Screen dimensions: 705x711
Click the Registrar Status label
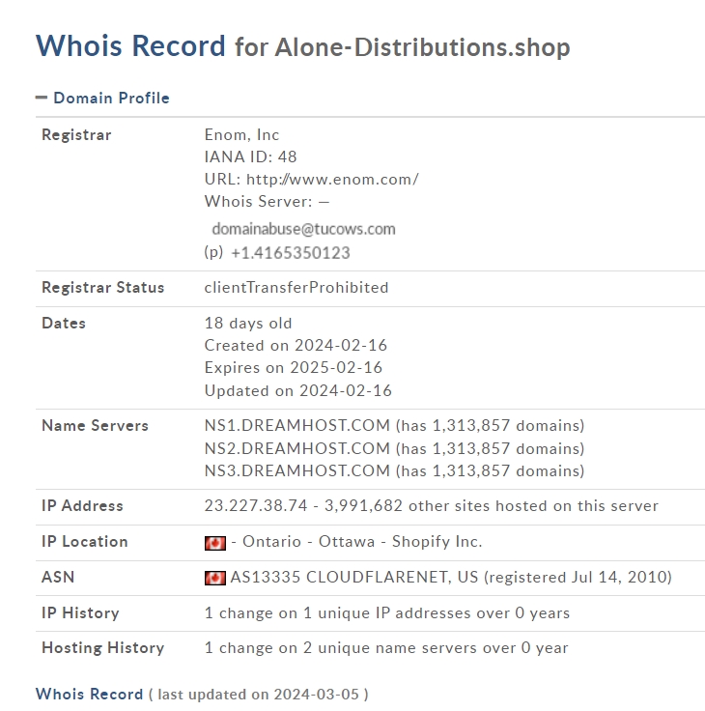[x=103, y=288]
